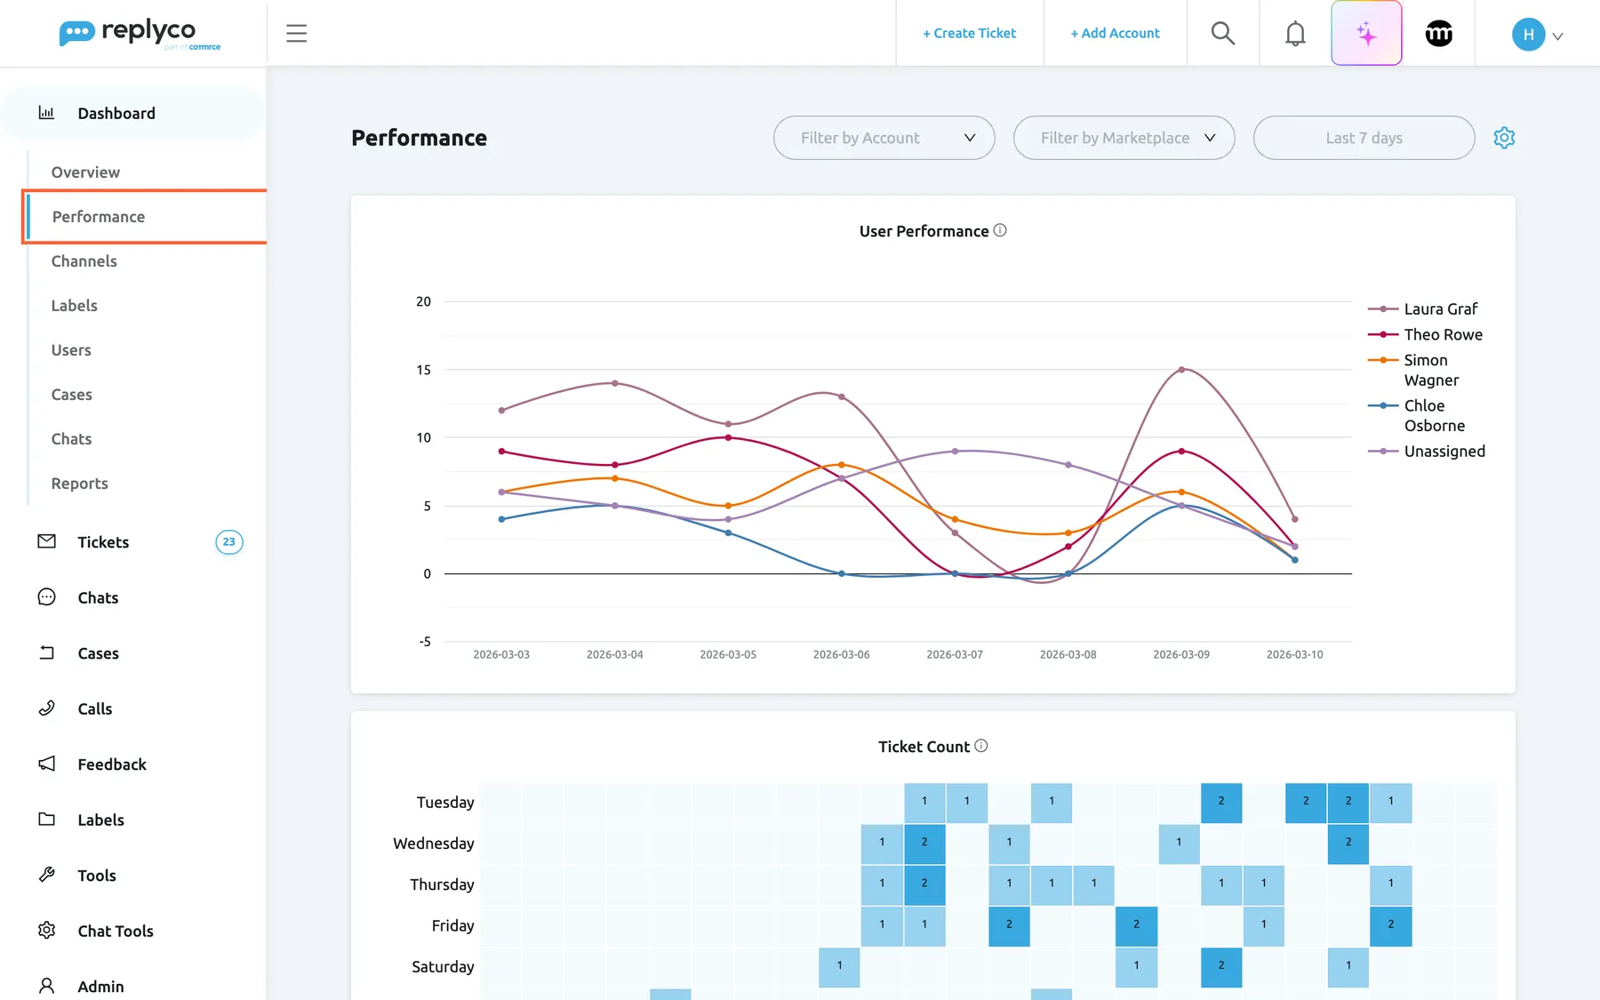Select the Channels submenu item

(84, 261)
